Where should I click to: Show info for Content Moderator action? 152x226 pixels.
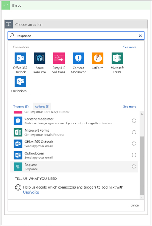[134, 121]
